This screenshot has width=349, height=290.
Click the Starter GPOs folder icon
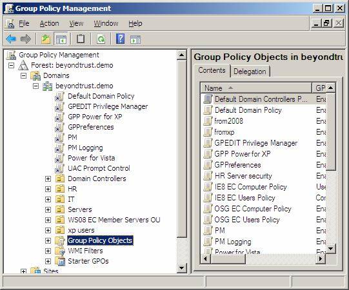(x=60, y=261)
